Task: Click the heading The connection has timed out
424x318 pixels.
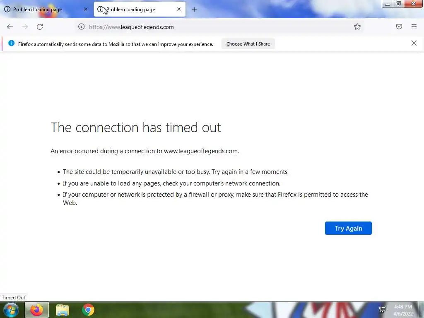Action: pyautogui.click(x=136, y=128)
